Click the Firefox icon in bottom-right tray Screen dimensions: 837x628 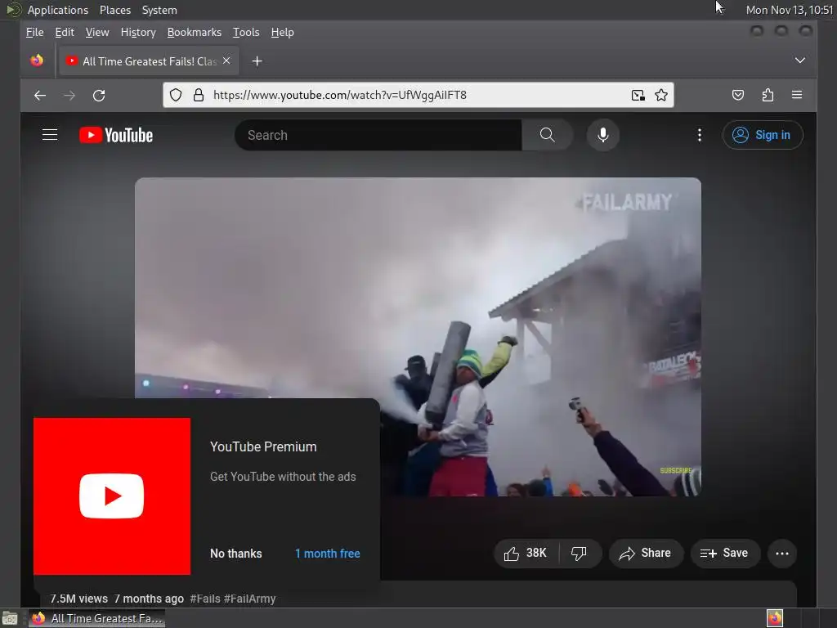pyautogui.click(x=775, y=618)
